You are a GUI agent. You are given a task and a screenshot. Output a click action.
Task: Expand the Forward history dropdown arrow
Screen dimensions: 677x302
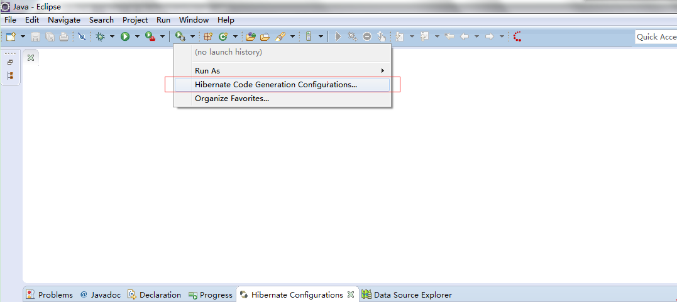point(501,36)
